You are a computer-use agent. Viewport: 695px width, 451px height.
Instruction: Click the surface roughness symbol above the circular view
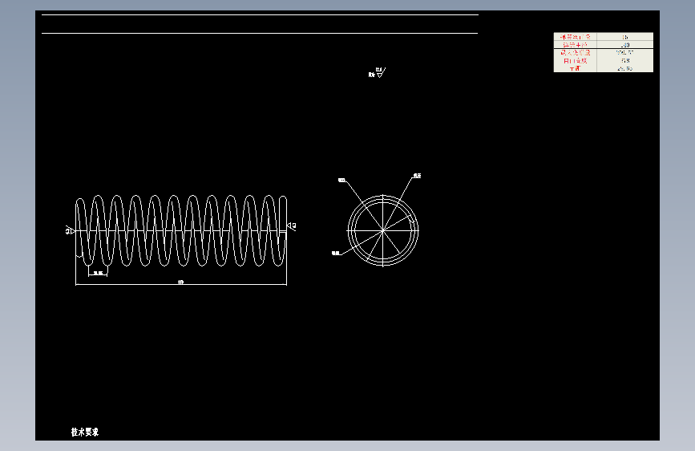[378, 73]
